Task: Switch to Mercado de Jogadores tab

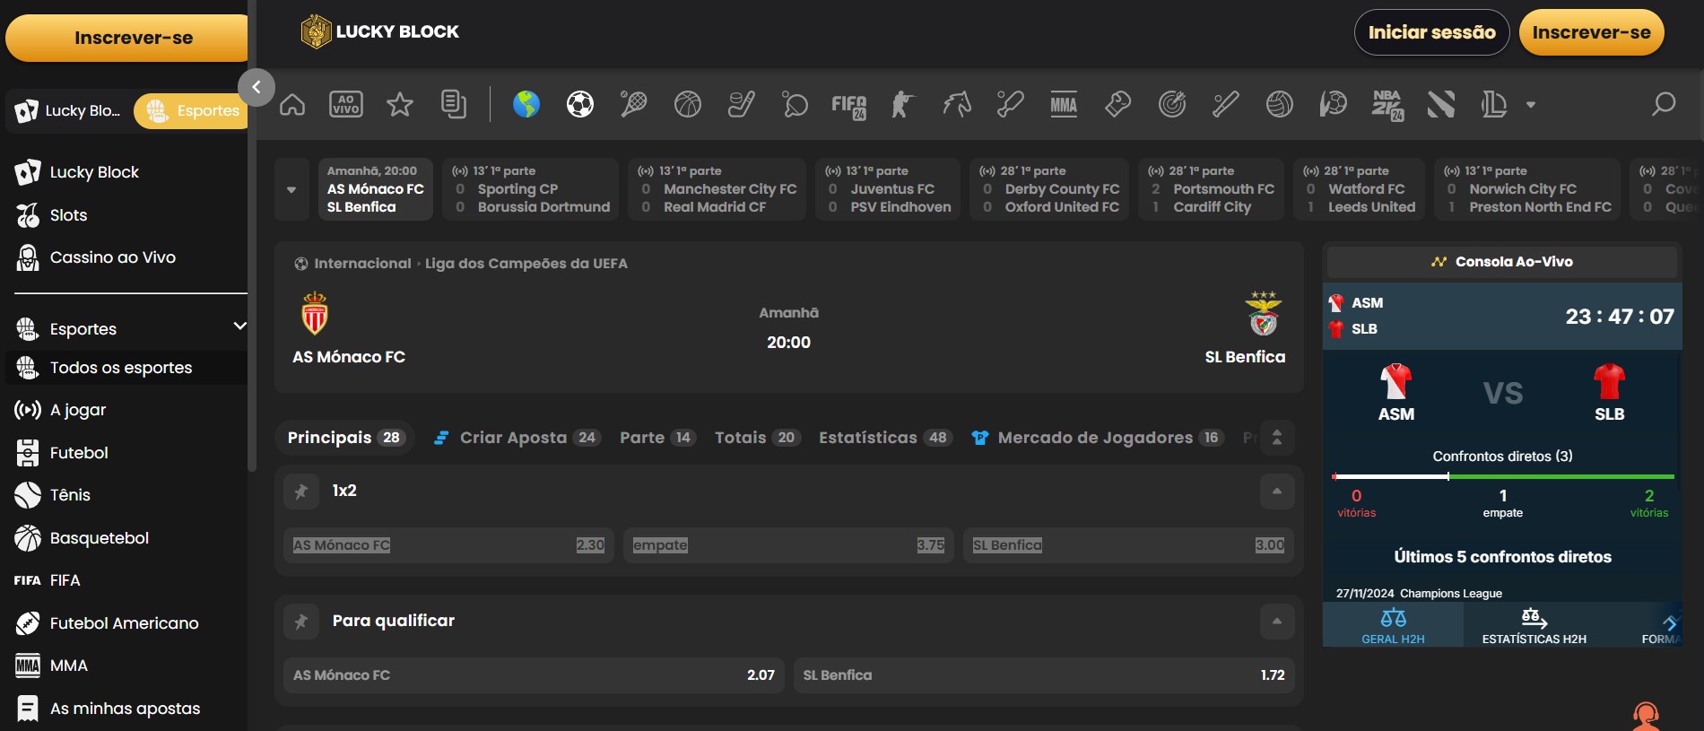Action: click(x=1097, y=438)
